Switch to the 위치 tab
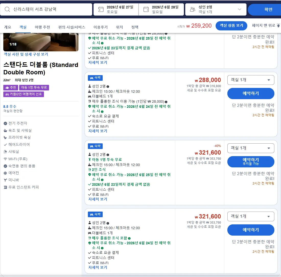This screenshot has height=277, width=281. (119, 27)
